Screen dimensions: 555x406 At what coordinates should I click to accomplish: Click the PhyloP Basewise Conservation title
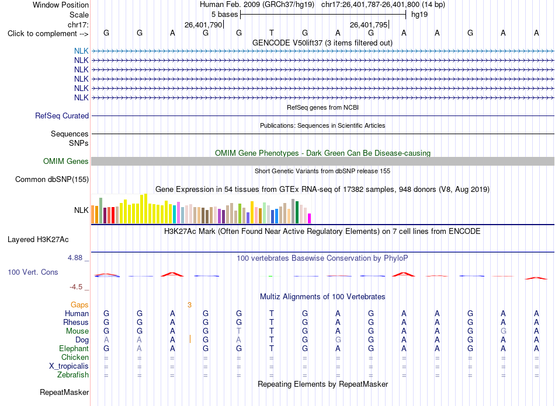coord(322,258)
